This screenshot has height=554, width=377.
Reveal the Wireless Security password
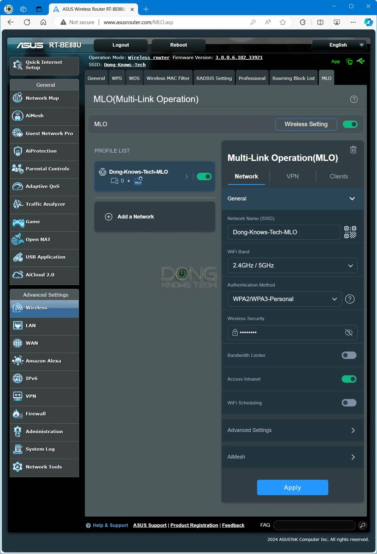click(349, 332)
